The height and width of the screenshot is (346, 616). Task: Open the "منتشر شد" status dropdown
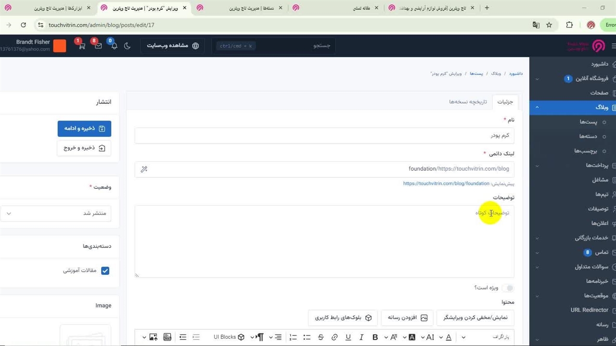tap(55, 213)
